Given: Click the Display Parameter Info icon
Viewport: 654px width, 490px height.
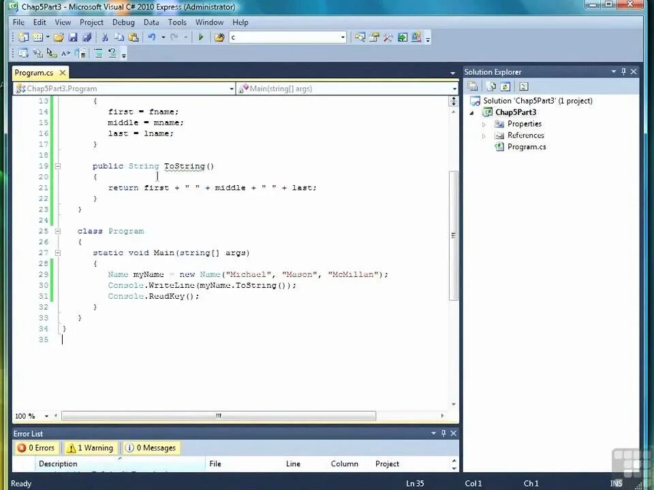Looking at the screenshot, I should pos(37,53).
